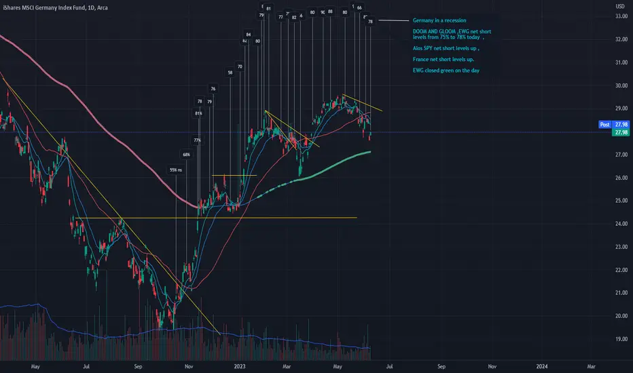This screenshot has height=373, width=633.
Task: Select the 25.00 price axis tick
Action: click(x=621, y=201)
